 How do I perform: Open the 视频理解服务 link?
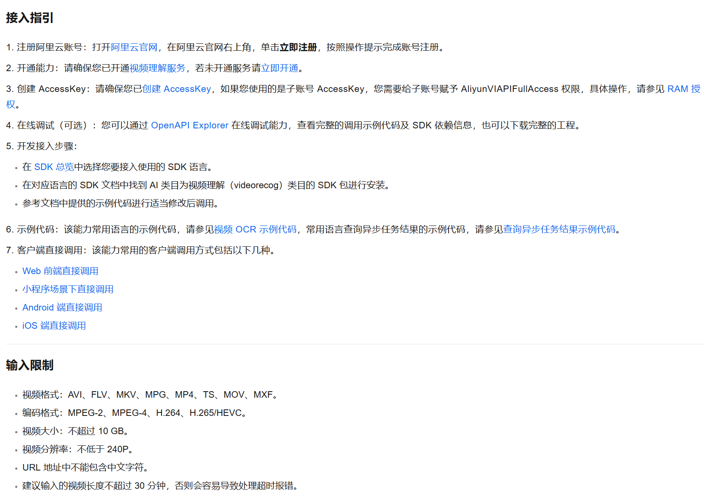click(158, 68)
